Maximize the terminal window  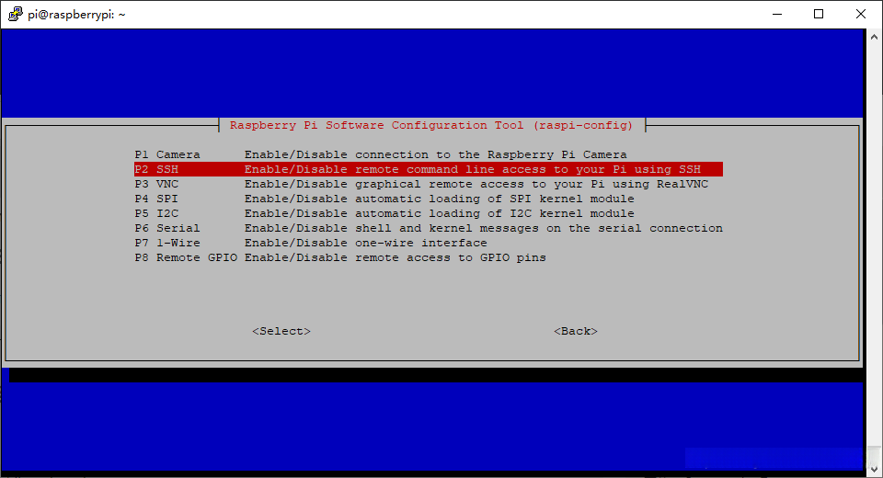pyautogui.click(x=819, y=14)
